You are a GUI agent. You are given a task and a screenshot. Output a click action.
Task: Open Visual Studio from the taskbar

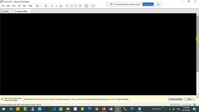click(111, 109)
